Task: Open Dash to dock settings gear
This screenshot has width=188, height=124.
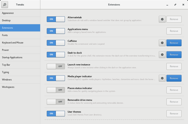Action: coord(162,55)
